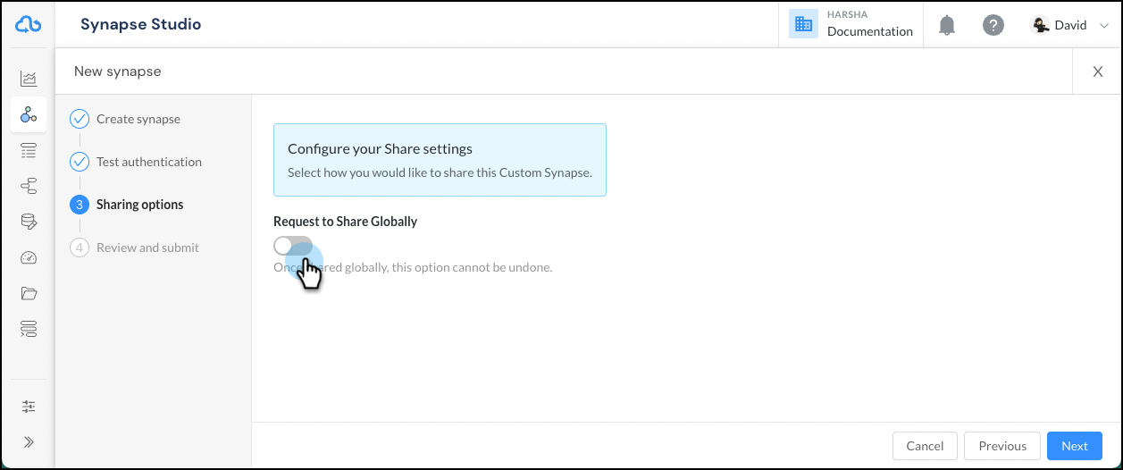The image size is (1123, 470).
Task: Toggle Request to Share Globally switch
Action: 293,246
